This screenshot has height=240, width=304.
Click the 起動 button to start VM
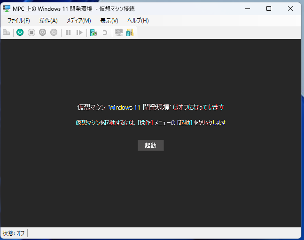pyautogui.click(x=151, y=145)
